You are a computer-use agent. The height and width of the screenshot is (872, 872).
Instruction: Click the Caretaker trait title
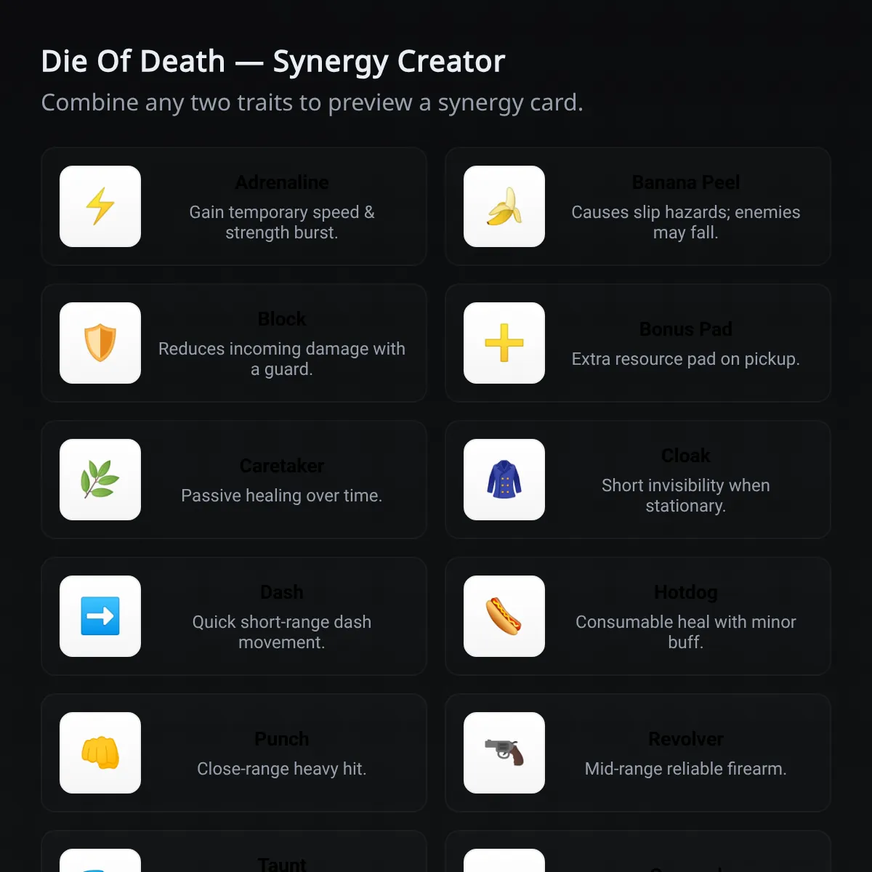pos(282,466)
